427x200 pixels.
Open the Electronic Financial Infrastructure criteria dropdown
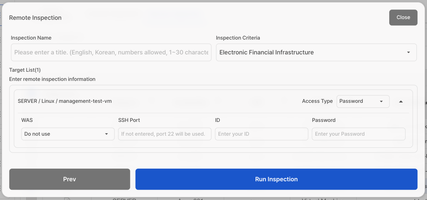311,52
